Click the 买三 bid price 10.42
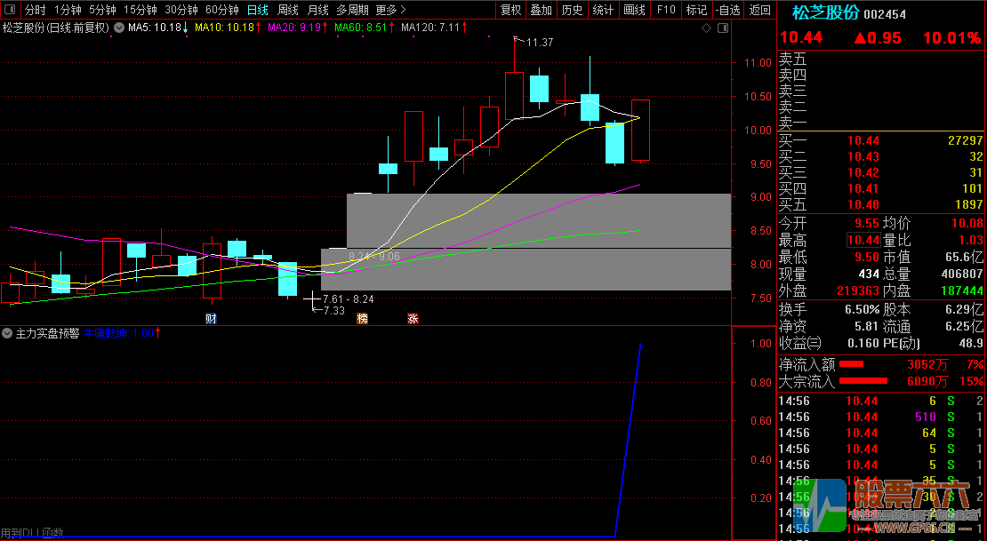 (x=863, y=172)
